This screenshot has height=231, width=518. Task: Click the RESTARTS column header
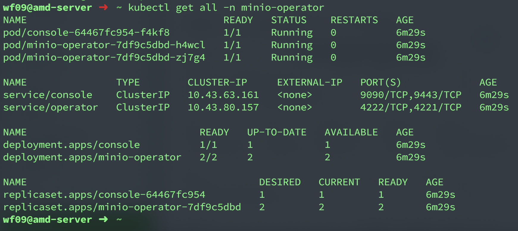pyautogui.click(x=354, y=20)
